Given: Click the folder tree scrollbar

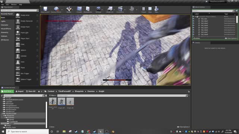Looking at the screenshot, I should pos(46,115).
